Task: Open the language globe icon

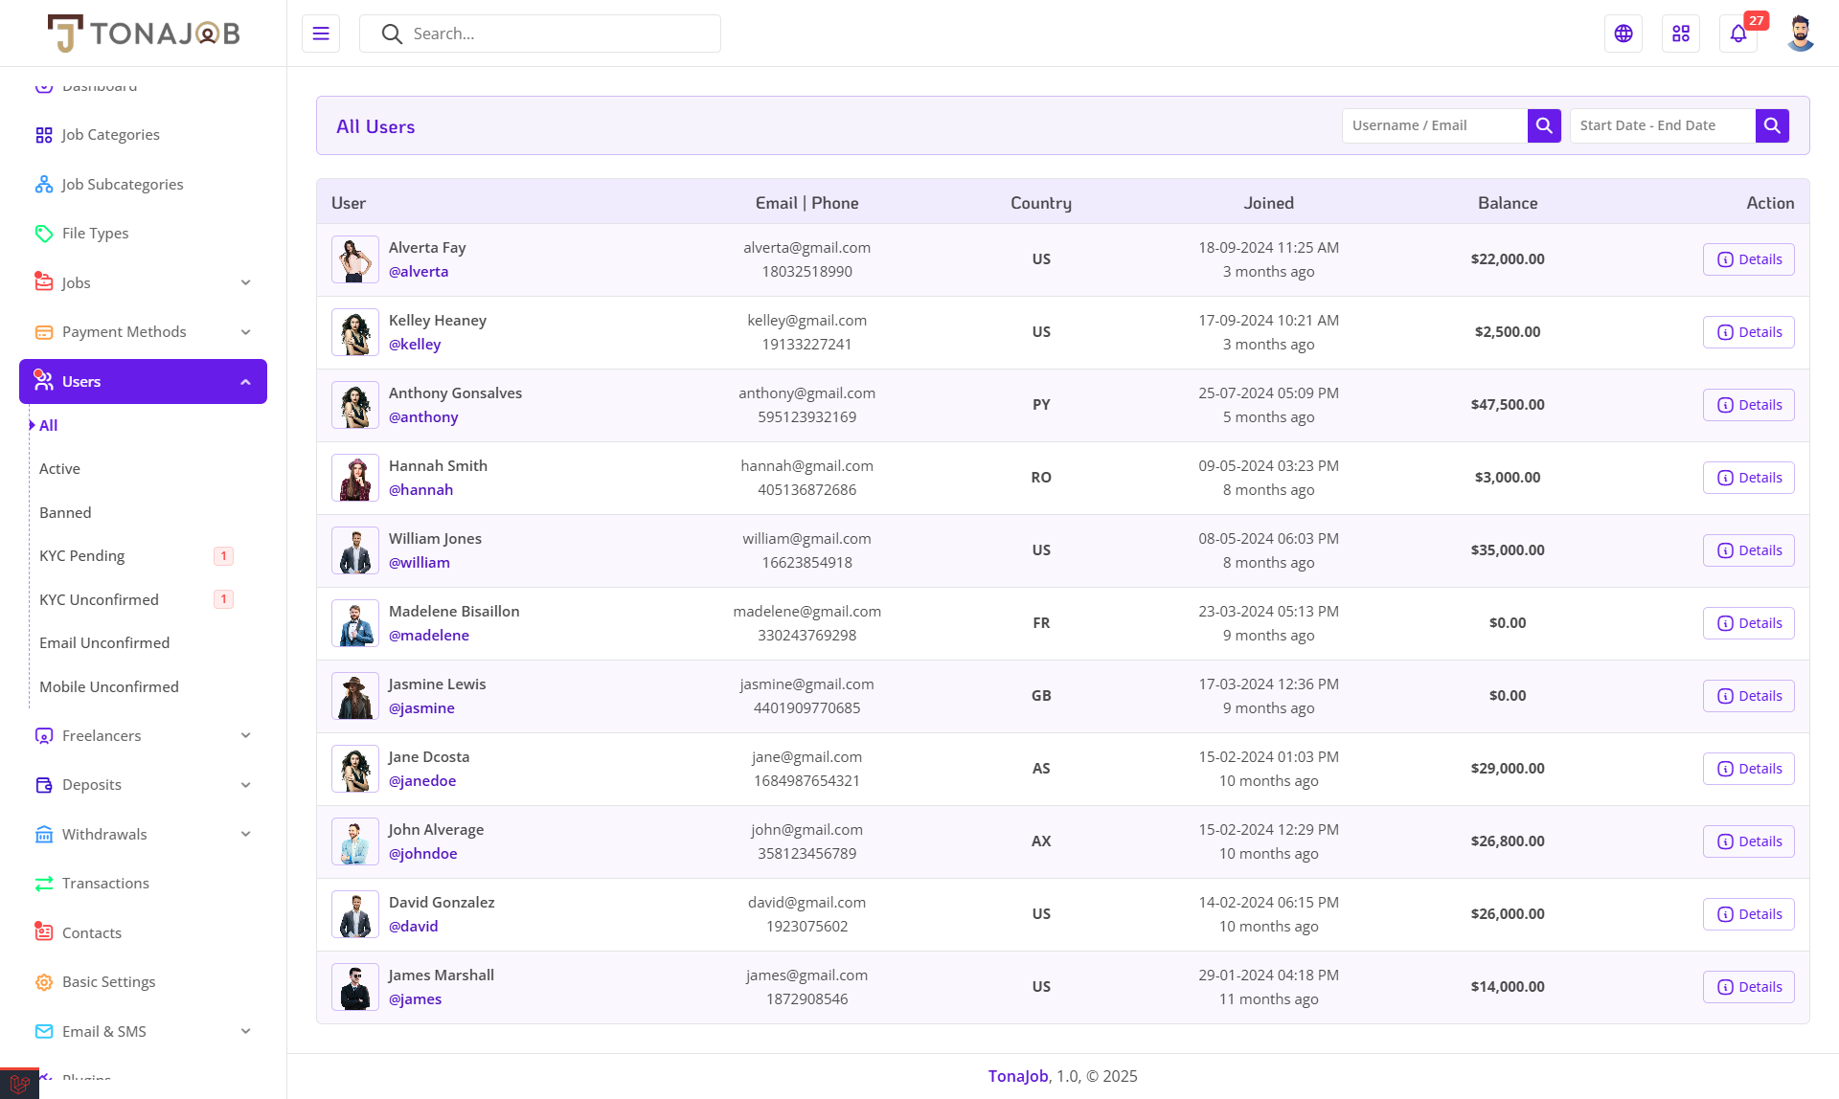Action: pos(1623,34)
